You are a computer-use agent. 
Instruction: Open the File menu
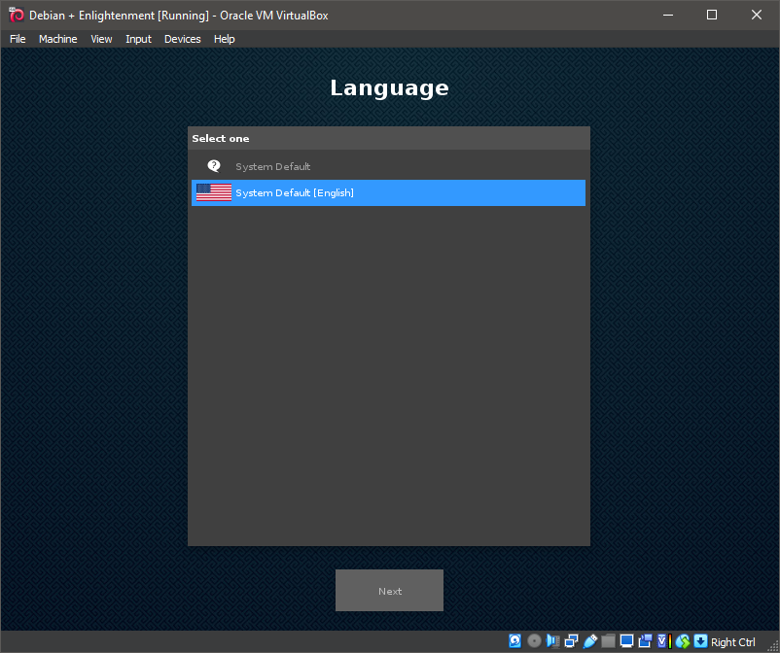[x=18, y=39]
